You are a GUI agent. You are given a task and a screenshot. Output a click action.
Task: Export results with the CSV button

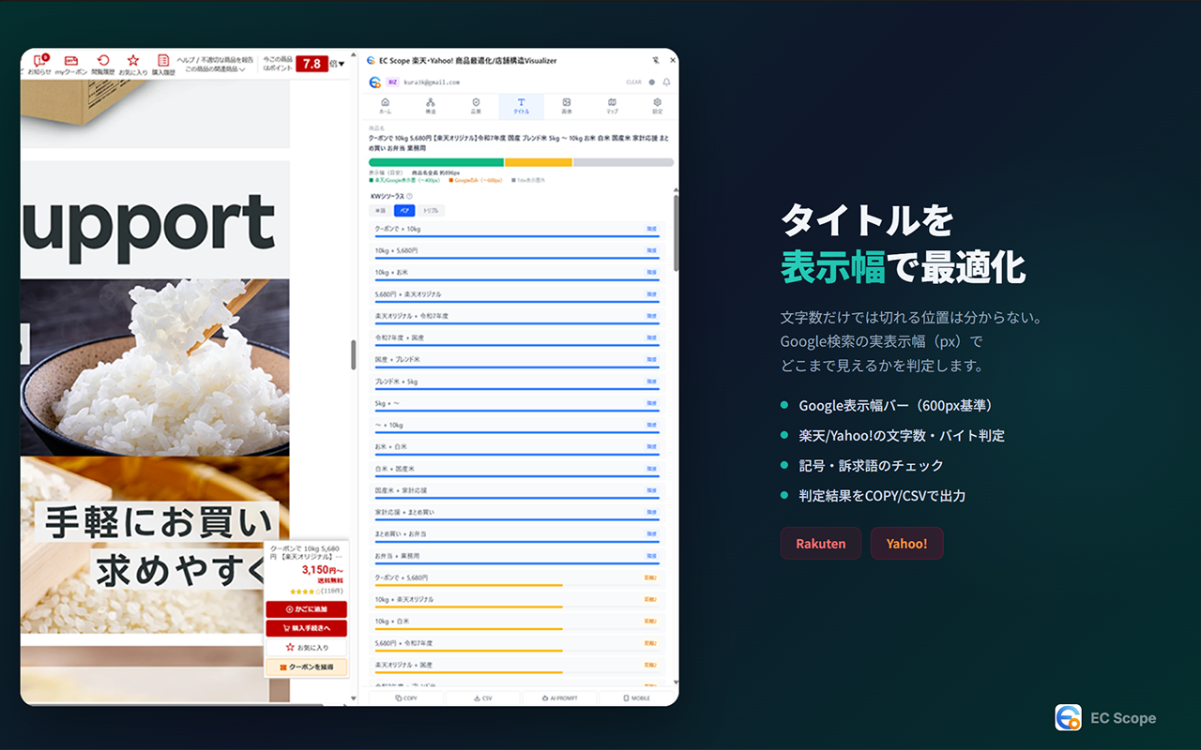tap(482, 698)
